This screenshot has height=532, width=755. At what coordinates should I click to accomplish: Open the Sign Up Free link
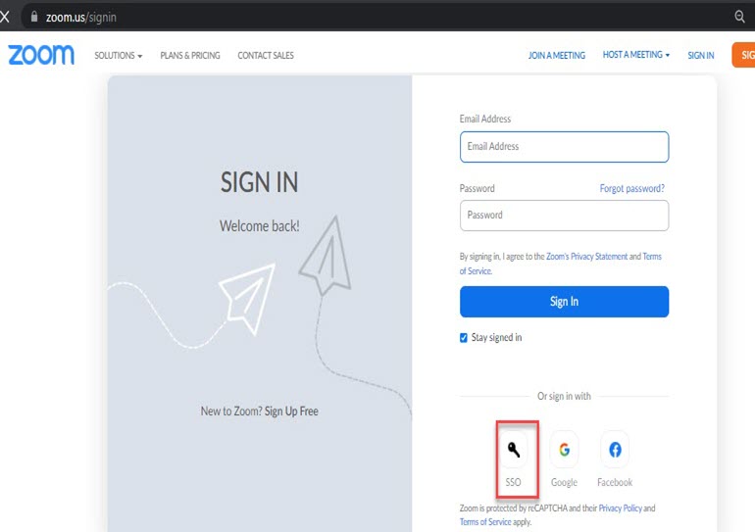click(x=291, y=411)
